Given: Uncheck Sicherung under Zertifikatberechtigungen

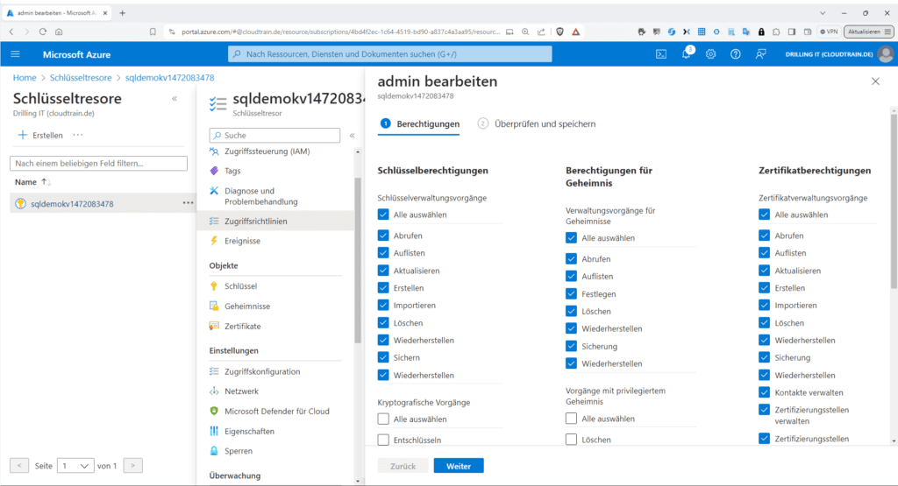Looking at the screenshot, I should coord(764,358).
